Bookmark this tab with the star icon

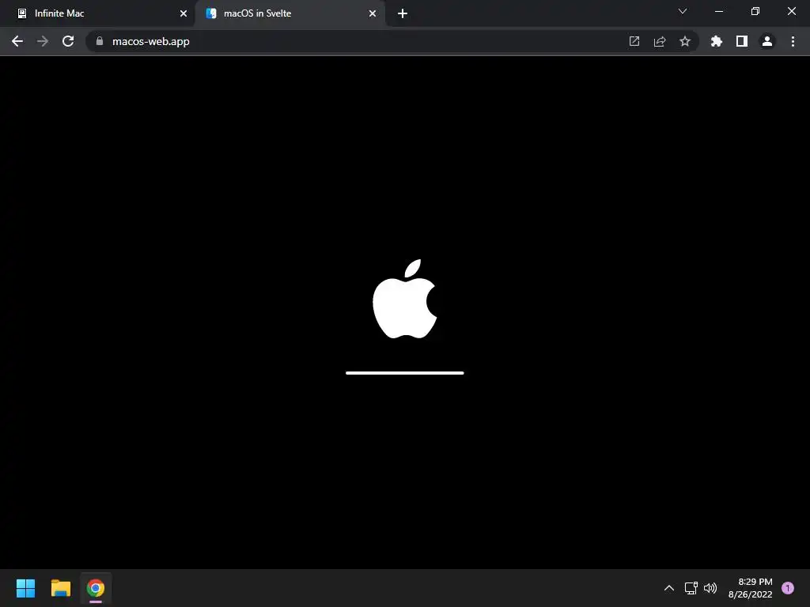tap(685, 41)
